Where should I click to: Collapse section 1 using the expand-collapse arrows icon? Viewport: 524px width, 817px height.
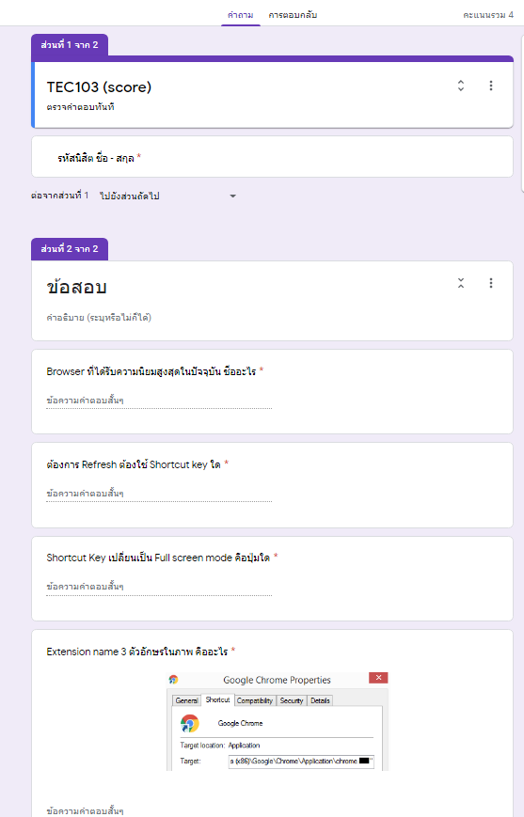460,86
